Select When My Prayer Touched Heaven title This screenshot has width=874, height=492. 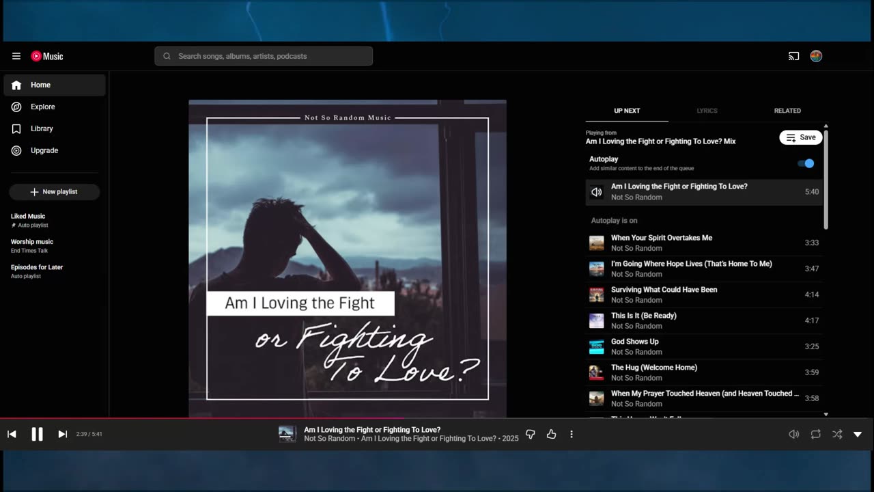[x=705, y=394]
